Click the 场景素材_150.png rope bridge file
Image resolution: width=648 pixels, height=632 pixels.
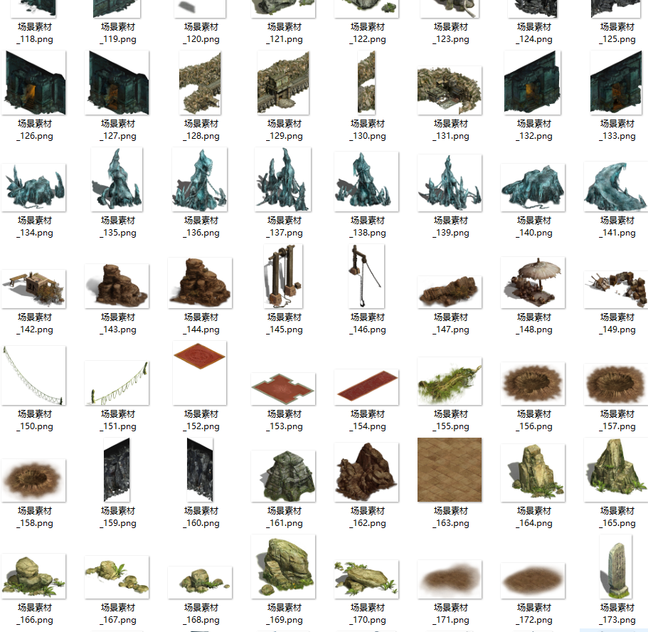[x=33, y=375]
